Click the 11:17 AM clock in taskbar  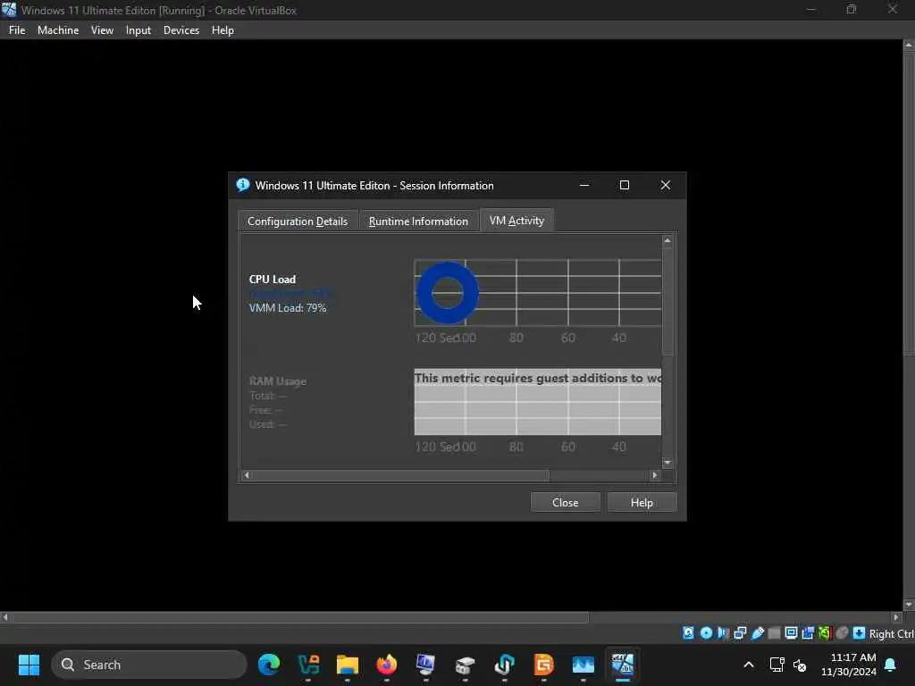tap(853, 657)
